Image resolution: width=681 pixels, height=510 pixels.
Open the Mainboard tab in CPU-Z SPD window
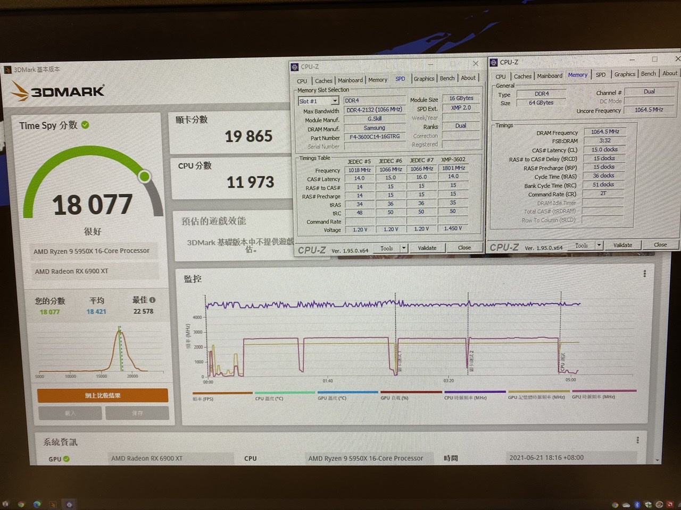(350, 80)
